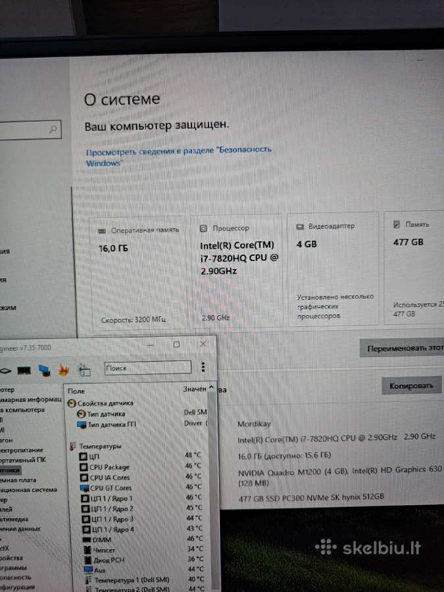The height and width of the screenshot is (592, 444).
Task: Open the Мультимедиа tree item
Action: [x=14, y=520]
